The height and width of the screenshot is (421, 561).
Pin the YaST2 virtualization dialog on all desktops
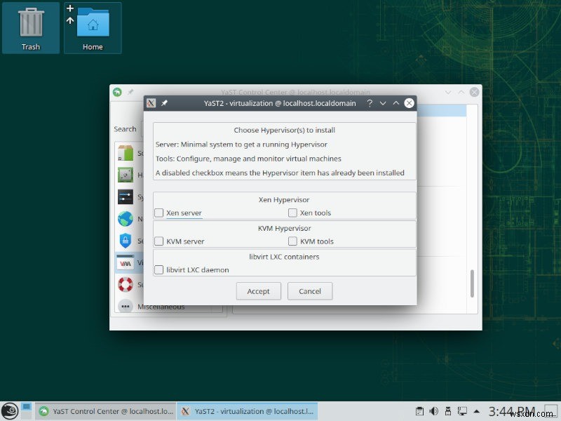164,103
